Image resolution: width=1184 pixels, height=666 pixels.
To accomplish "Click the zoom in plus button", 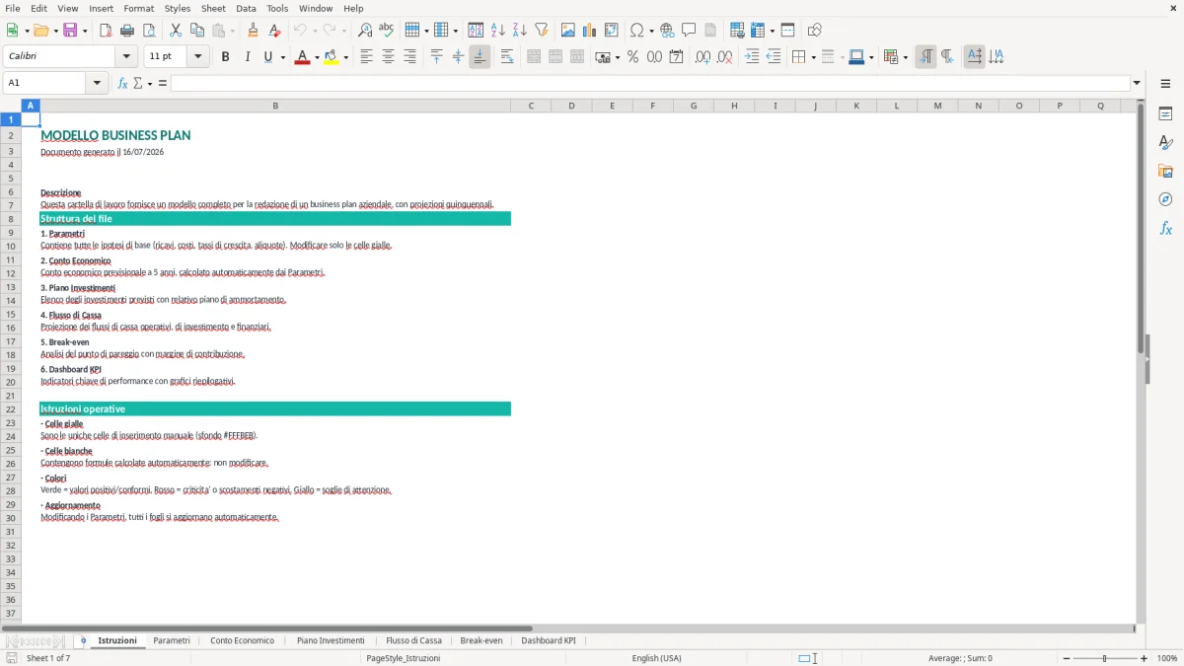I will coord(1144,658).
